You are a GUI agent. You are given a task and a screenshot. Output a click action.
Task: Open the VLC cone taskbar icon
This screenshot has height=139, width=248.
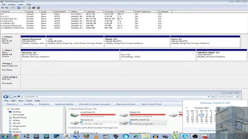(96, 136)
